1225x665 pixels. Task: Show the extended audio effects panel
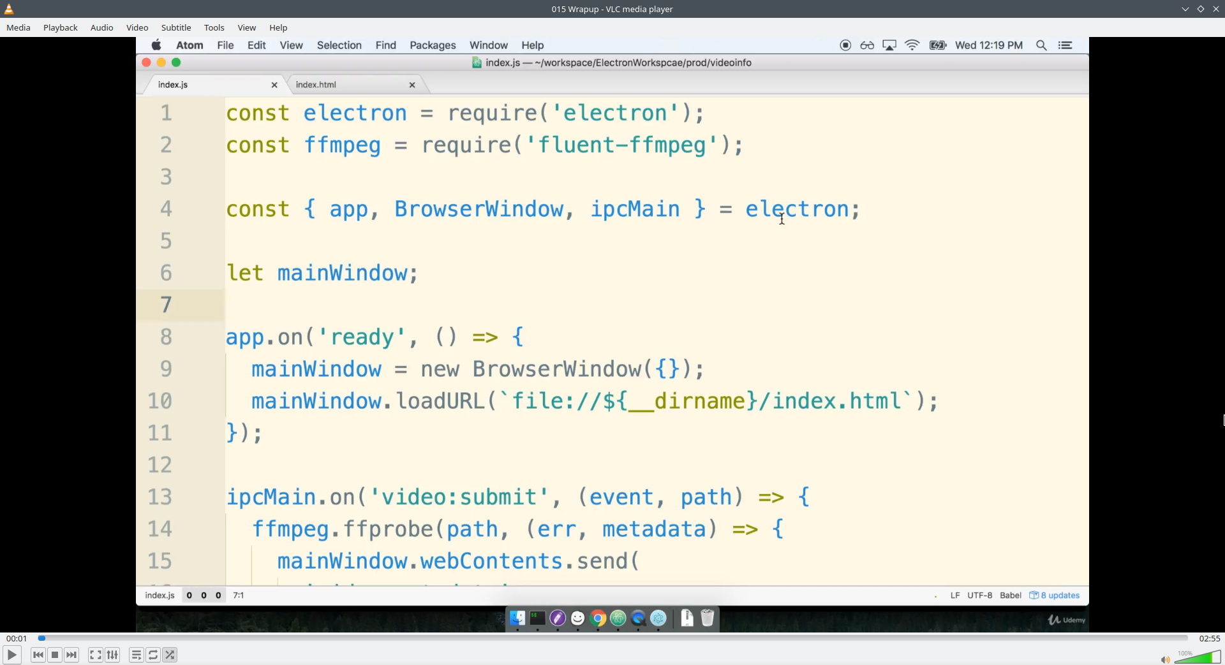112,655
